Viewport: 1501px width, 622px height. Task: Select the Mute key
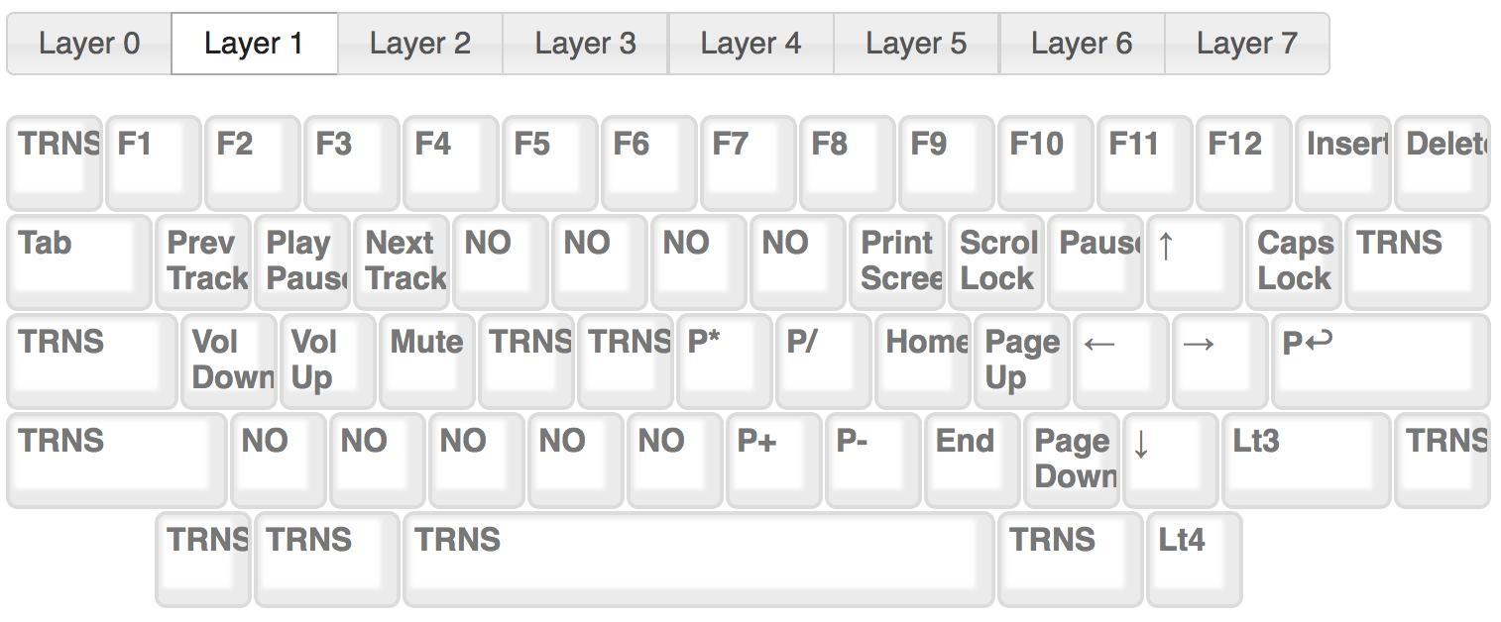coord(426,361)
